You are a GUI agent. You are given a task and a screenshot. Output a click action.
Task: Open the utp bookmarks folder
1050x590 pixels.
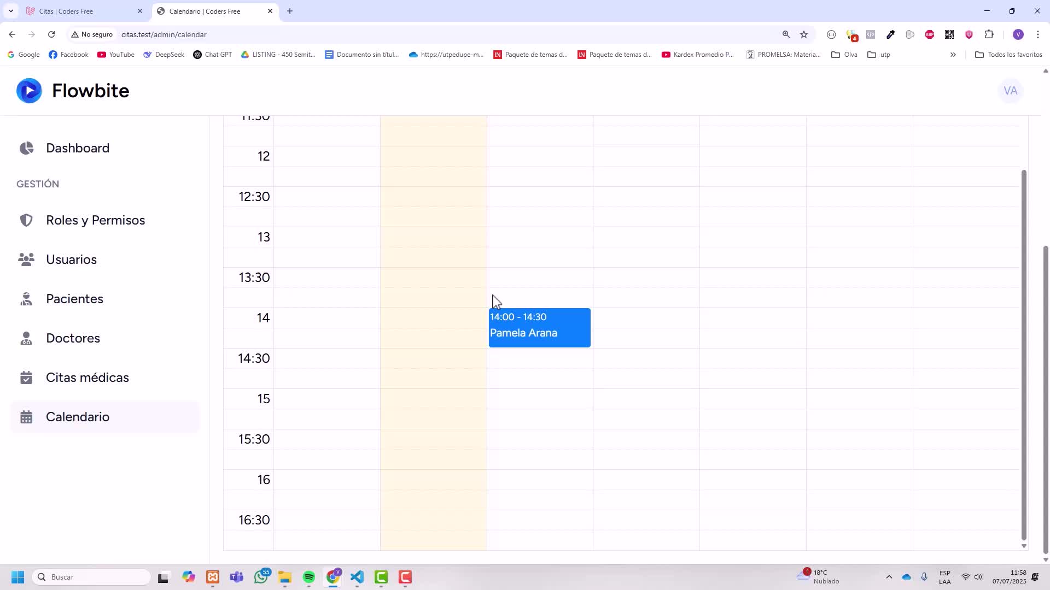pos(879,55)
